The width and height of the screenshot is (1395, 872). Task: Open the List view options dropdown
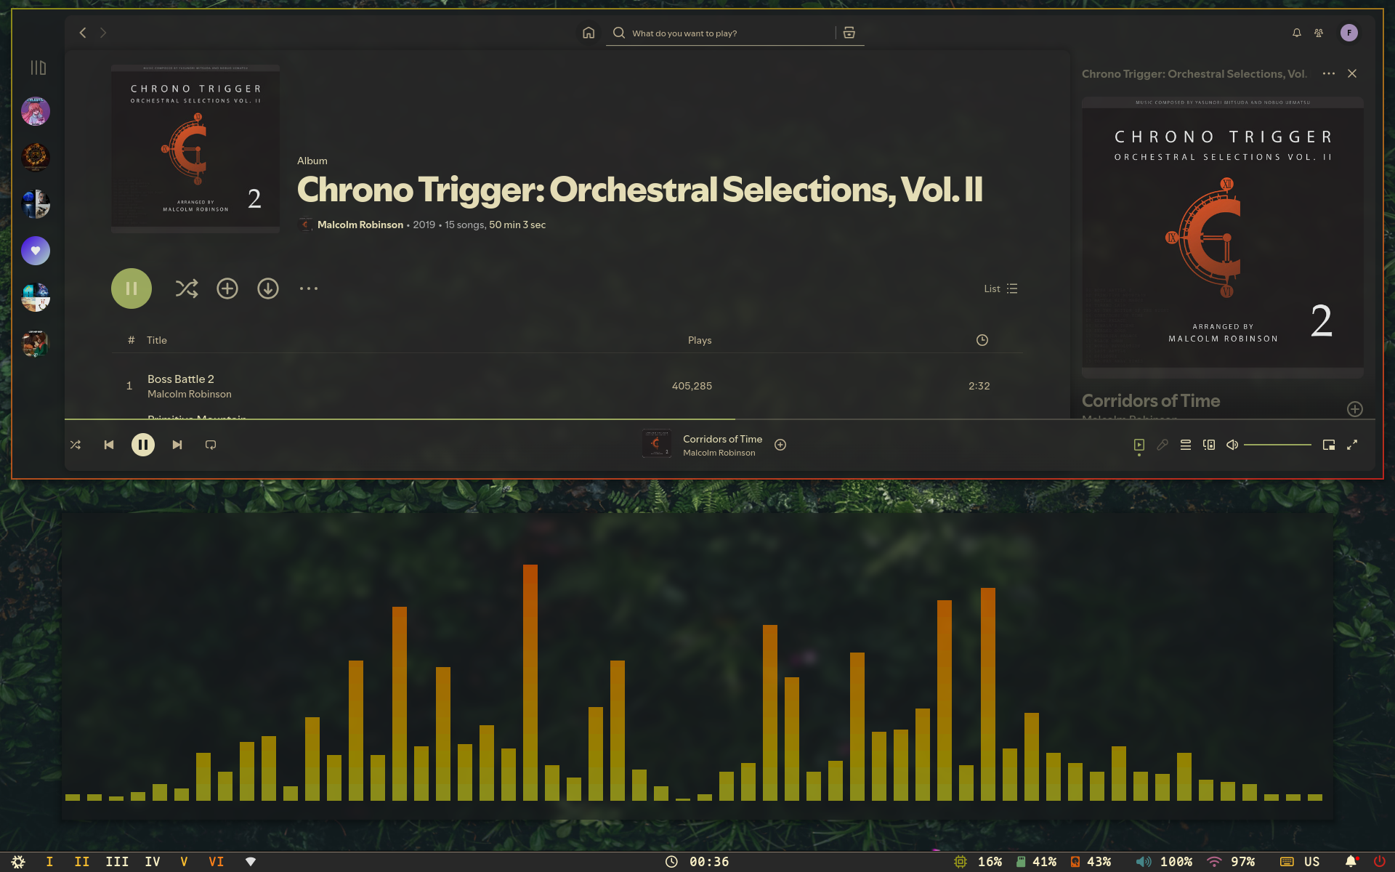click(1000, 288)
